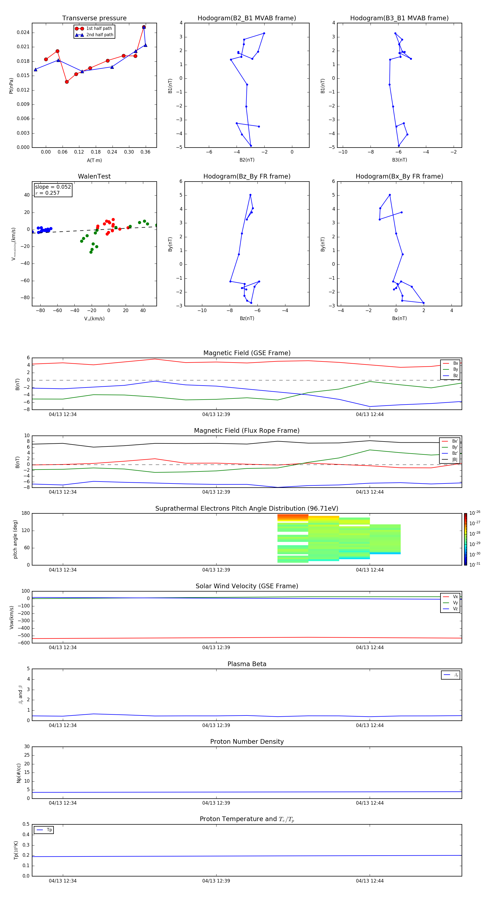The image size is (494, 905).
Task: Click 'Np(#/cc)' y-axis label
Action: point(19,773)
